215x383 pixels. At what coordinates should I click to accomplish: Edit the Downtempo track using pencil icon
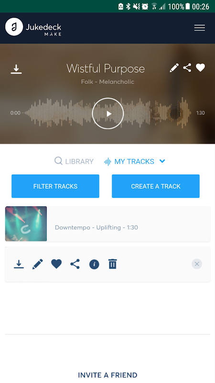pyautogui.click(x=38, y=264)
